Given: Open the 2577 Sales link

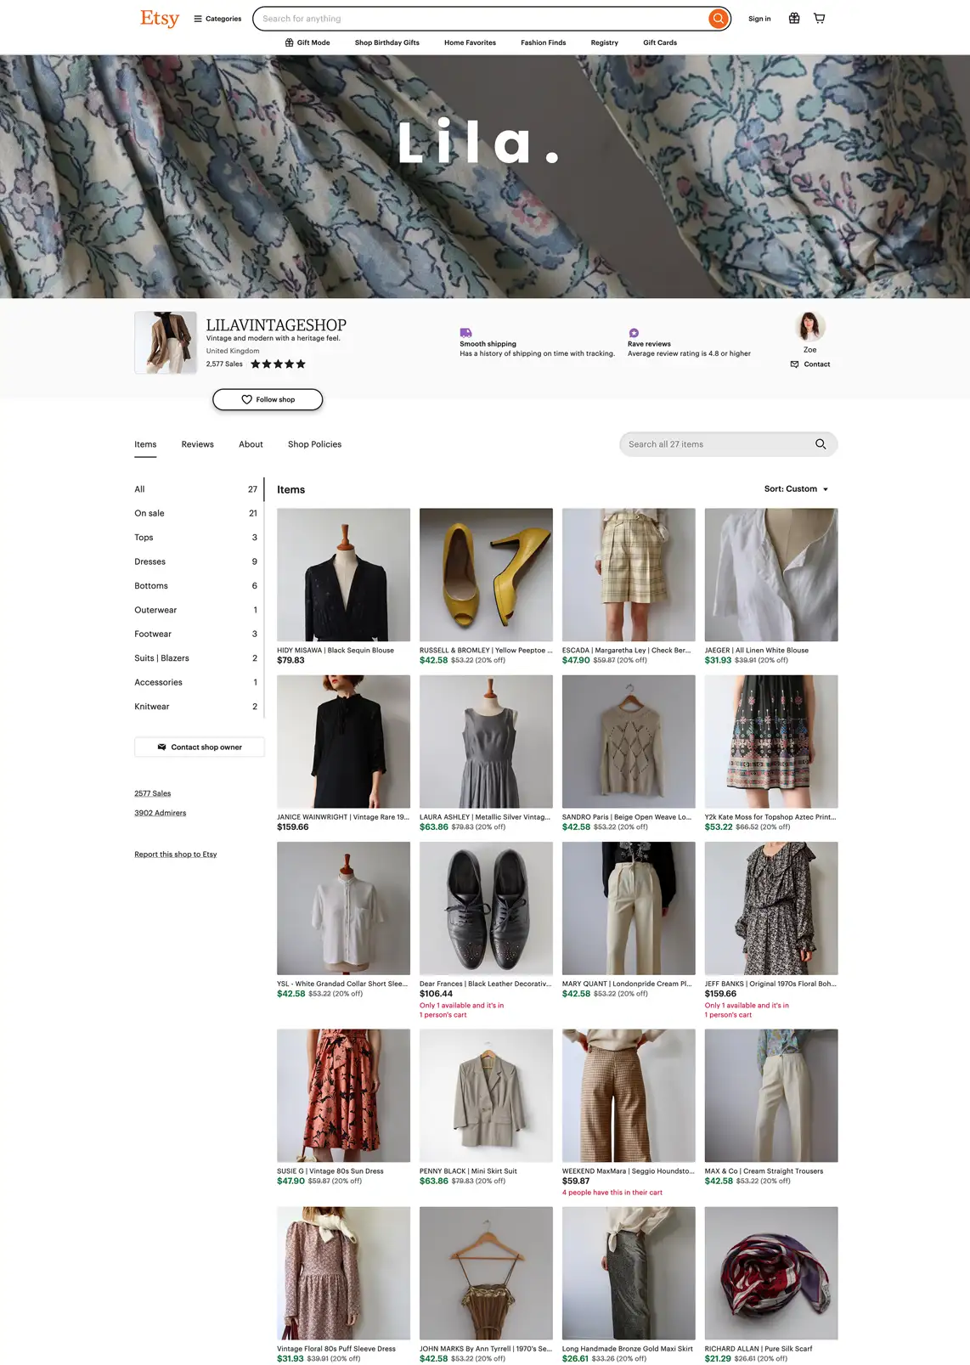Looking at the screenshot, I should click(x=153, y=793).
